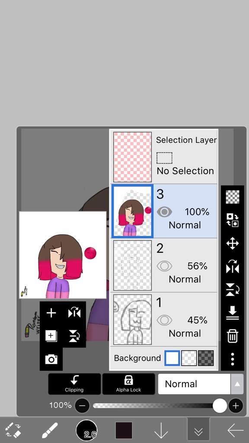The height and width of the screenshot is (443, 249).
Task: Clear layer with the checkerboard icon
Action: click(x=232, y=197)
